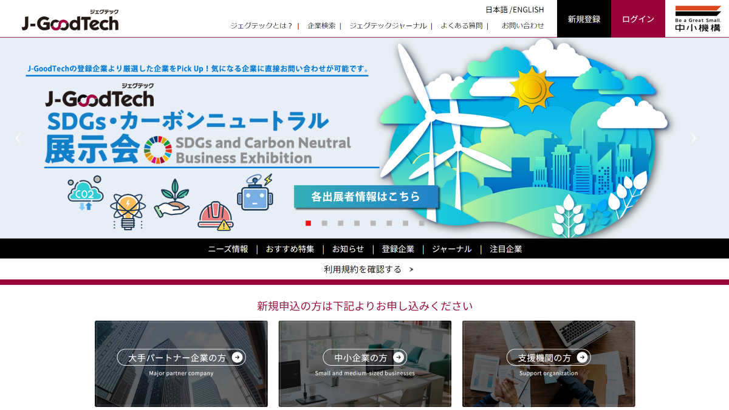This screenshot has width=729, height=410.
Task: Open the 中小企業の方 application card
Action: click(x=364, y=358)
